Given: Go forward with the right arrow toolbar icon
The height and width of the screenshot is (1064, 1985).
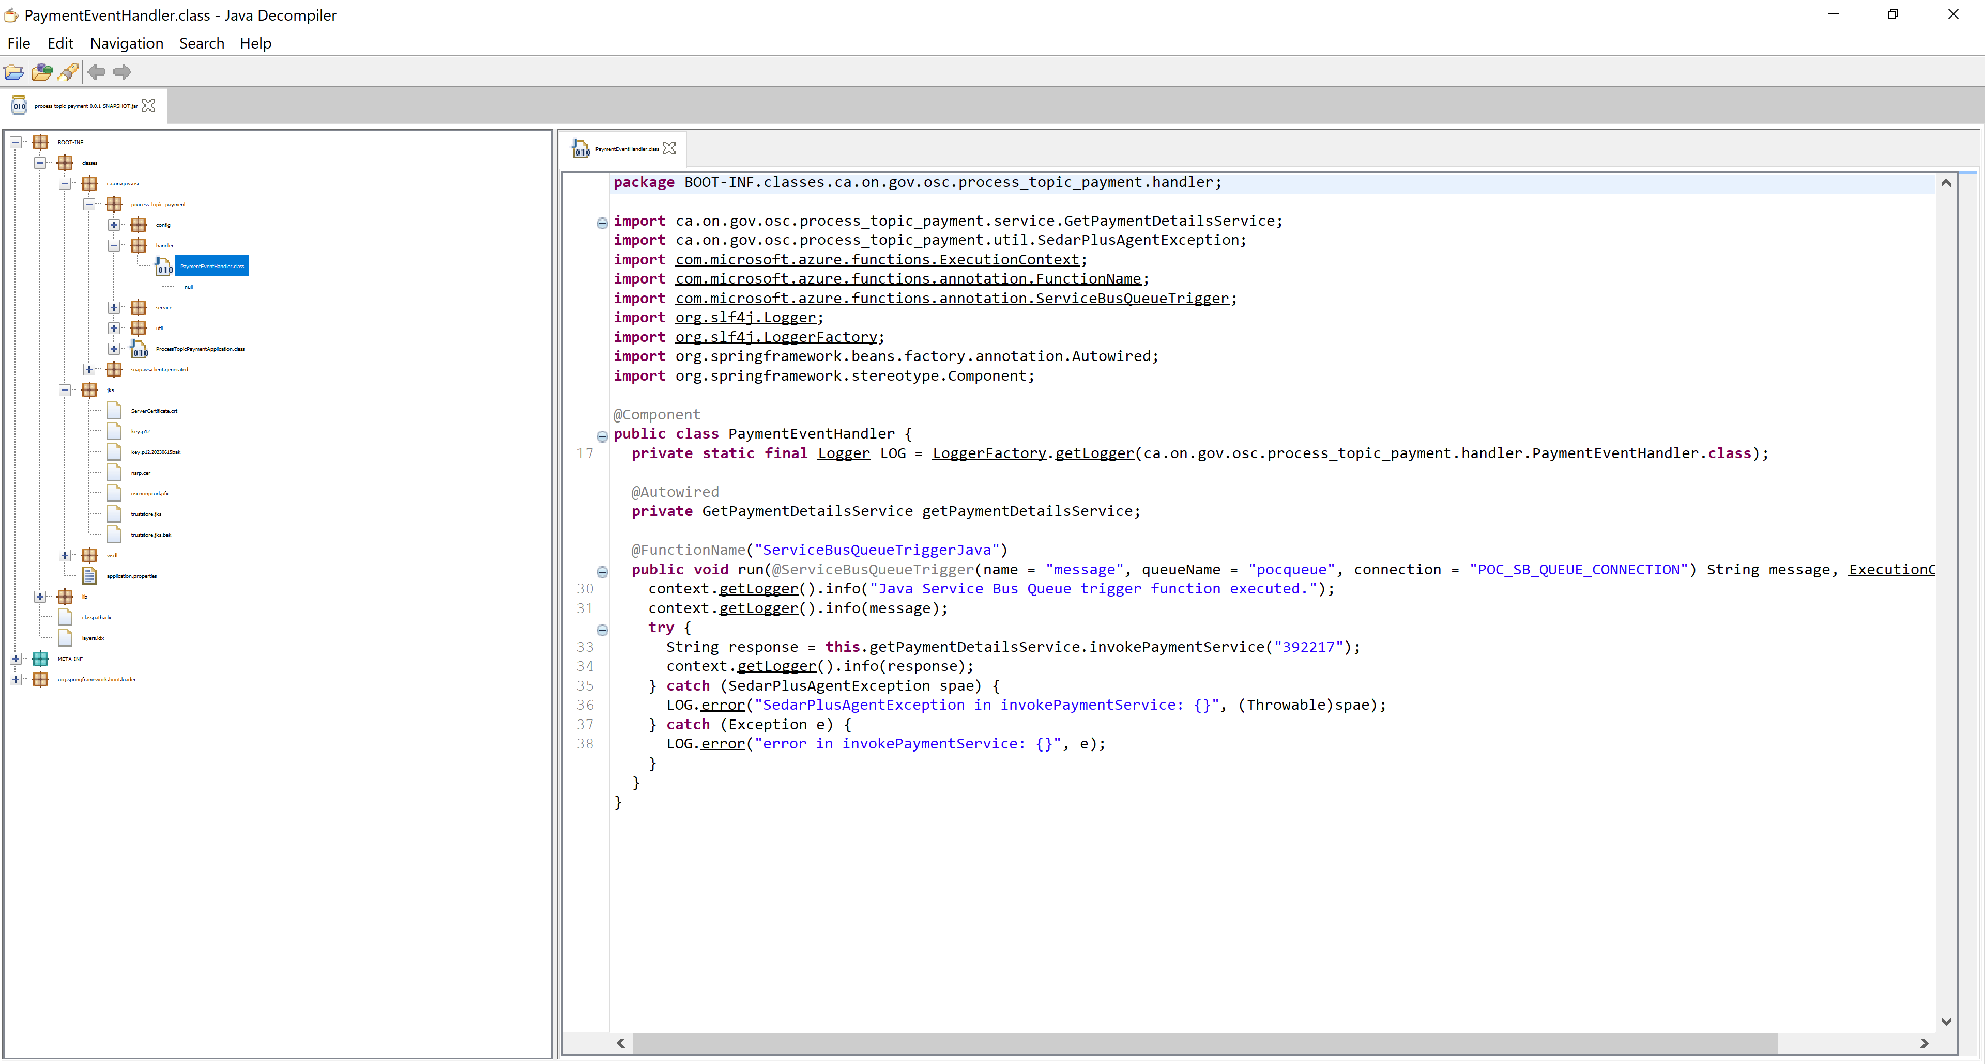Looking at the screenshot, I should (123, 72).
